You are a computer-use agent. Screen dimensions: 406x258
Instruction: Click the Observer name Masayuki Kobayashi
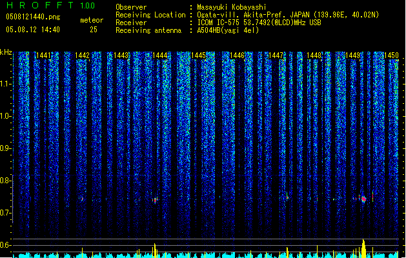pos(232,7)
